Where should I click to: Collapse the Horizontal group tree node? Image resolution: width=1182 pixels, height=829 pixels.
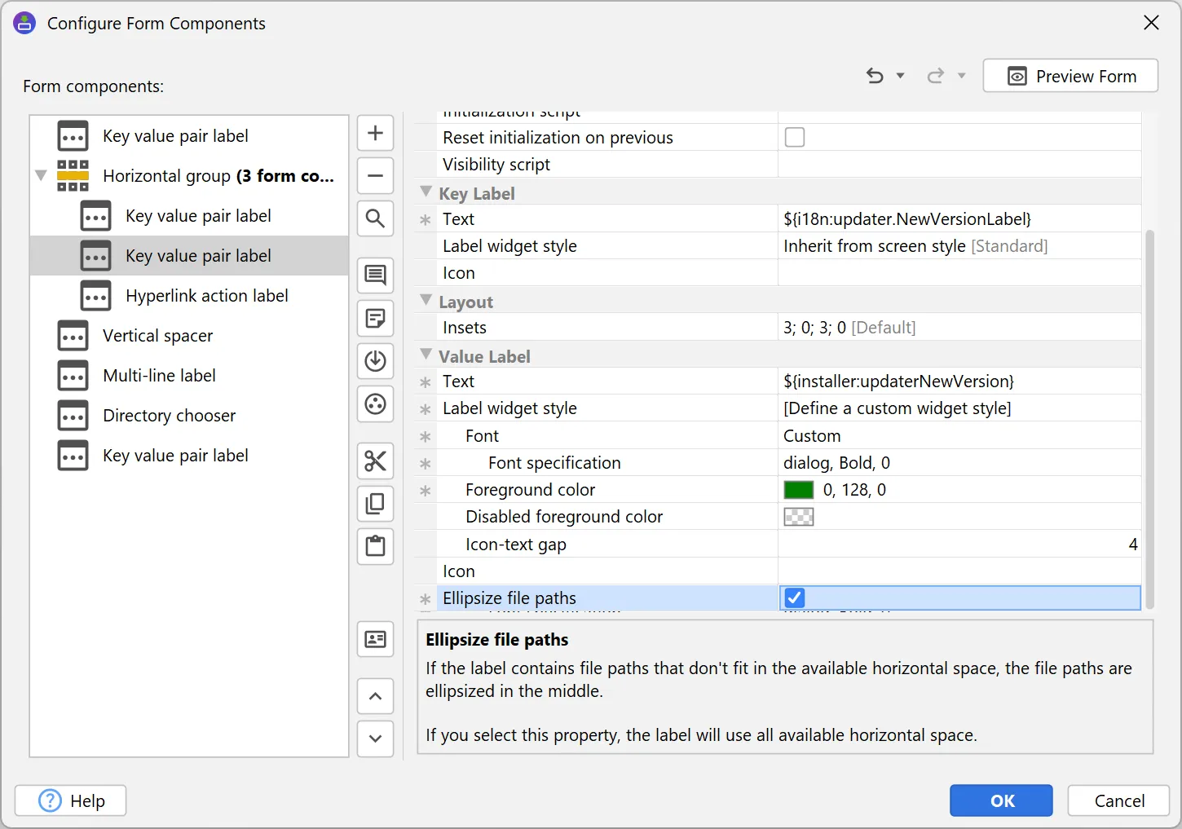pyautogui.click(x=41, y=175)
